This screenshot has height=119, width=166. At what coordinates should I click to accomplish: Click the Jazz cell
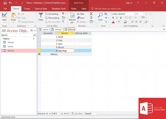pos(66,44)
